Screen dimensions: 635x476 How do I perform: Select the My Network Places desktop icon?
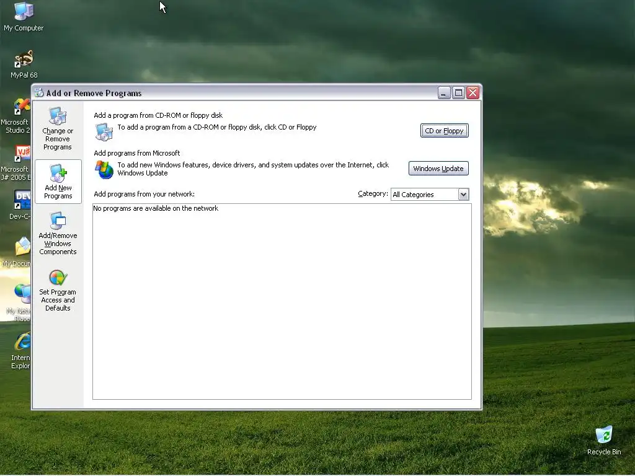coord(18,302)
